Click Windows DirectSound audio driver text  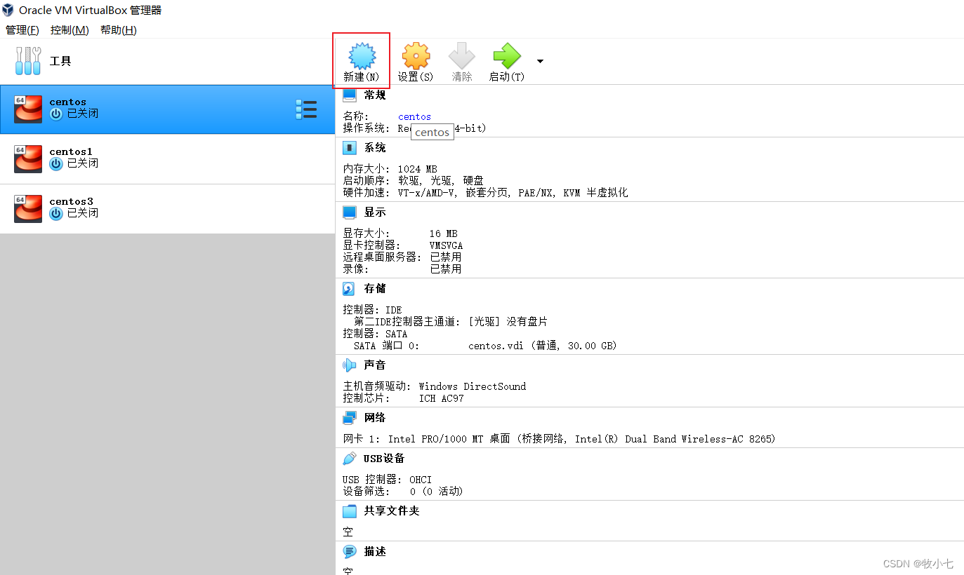pyautogui.click(x=472, y=386)
